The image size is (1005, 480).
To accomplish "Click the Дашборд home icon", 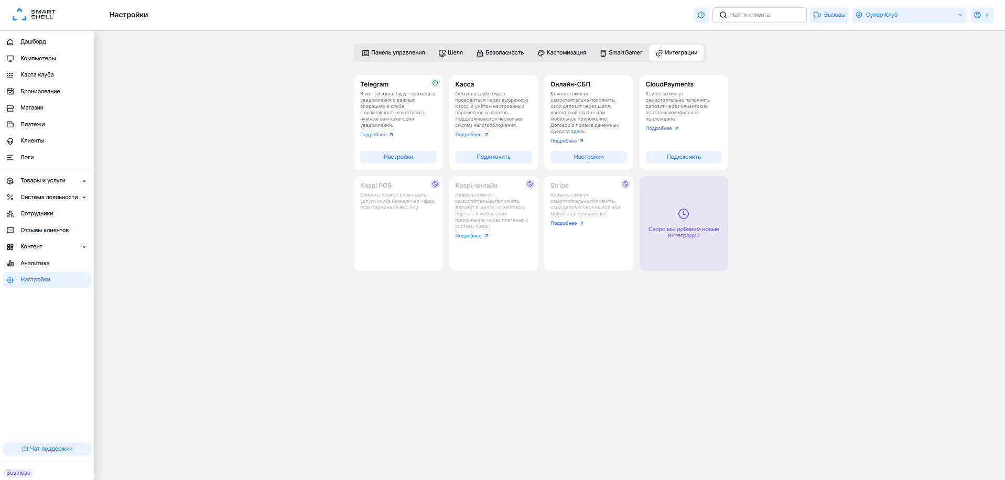I will (10, 42).
